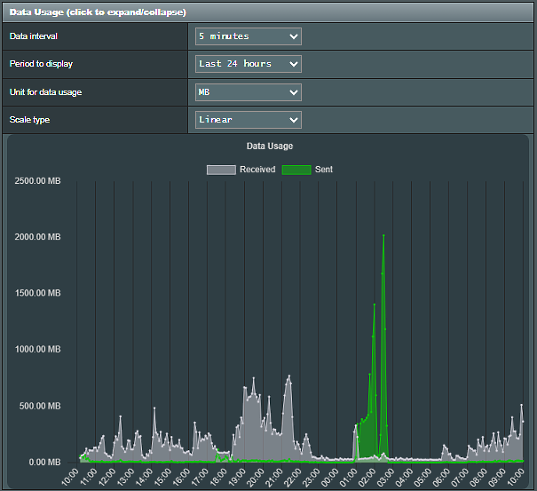Click the chevron arrow on 5 minutes selector
This screenshot has height=491, width=537.
[x=294, y=36]
